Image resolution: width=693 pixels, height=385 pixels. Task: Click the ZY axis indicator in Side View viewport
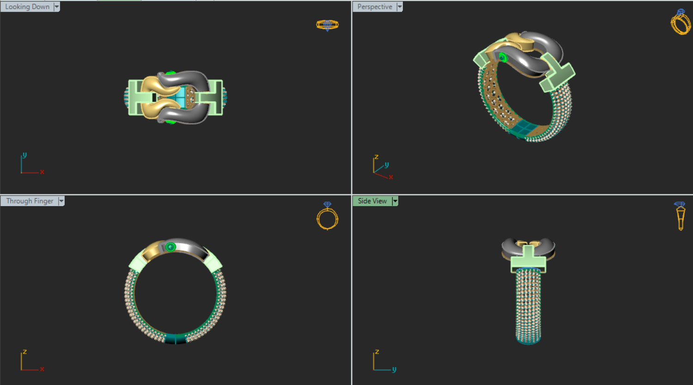tap(383, 361)
